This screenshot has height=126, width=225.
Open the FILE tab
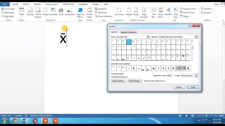coord(5,4)
